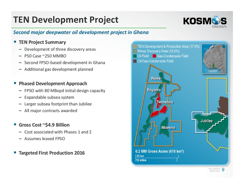Click '0.2 MM Gross Acres (618 km²)' text

click(x=159, y=151)
